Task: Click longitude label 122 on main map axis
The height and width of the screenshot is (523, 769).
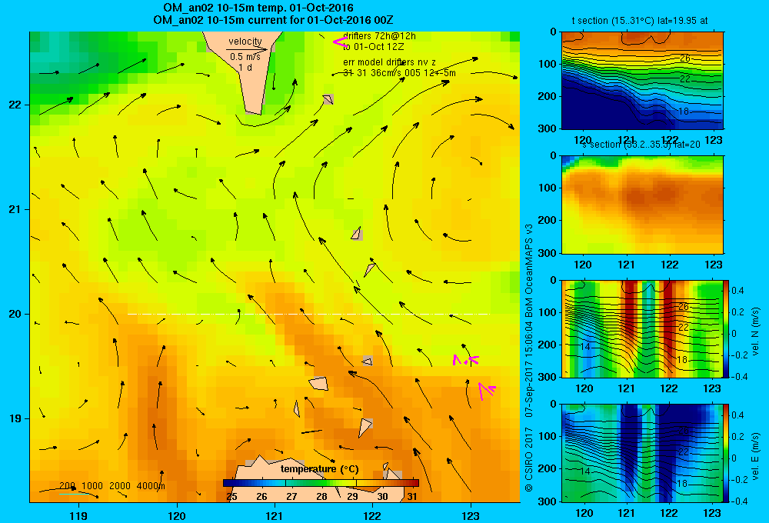Action: coord(372,515)
